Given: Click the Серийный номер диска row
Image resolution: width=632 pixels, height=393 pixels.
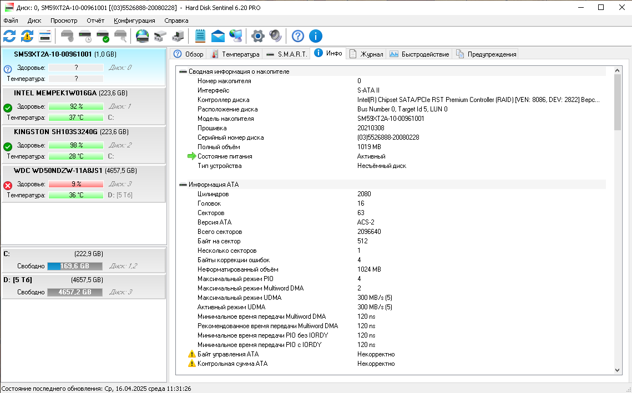Looking at the screenshot, I should click(x=393, y=137).
